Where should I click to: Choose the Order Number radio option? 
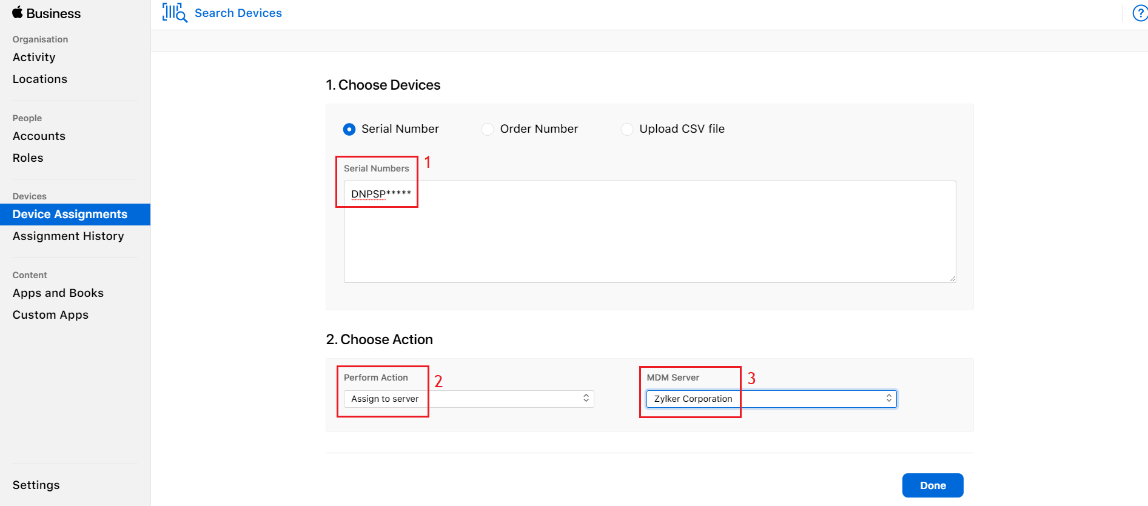pyautogui.click(x=488, y=129)
